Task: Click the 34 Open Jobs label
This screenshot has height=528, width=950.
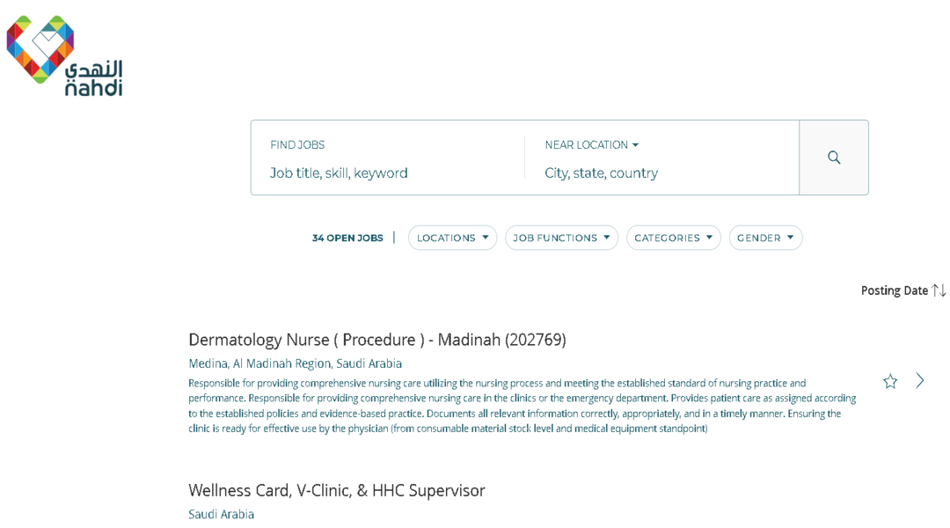Action: click(347, 238)
